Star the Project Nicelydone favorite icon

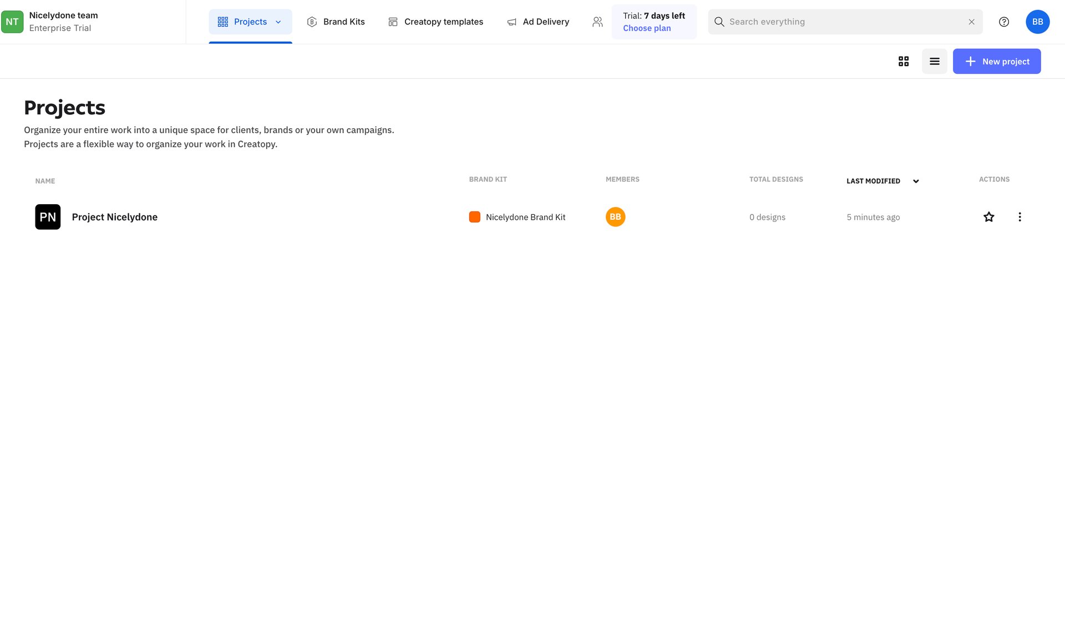pos(988,217)
